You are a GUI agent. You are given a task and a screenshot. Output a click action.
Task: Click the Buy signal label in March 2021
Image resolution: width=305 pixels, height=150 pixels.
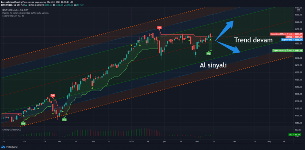coord(209,53)
